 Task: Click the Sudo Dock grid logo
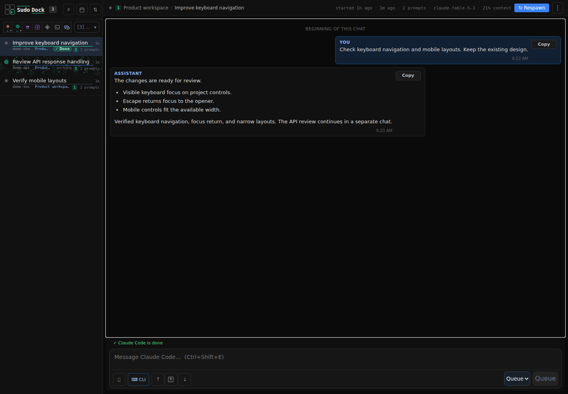pos(10,9)
